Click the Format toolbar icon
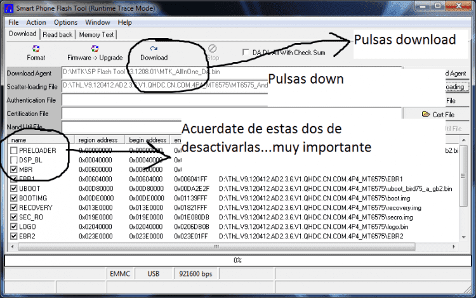The height and width of the screenshot is (298, 476). [x=36, y=49]
